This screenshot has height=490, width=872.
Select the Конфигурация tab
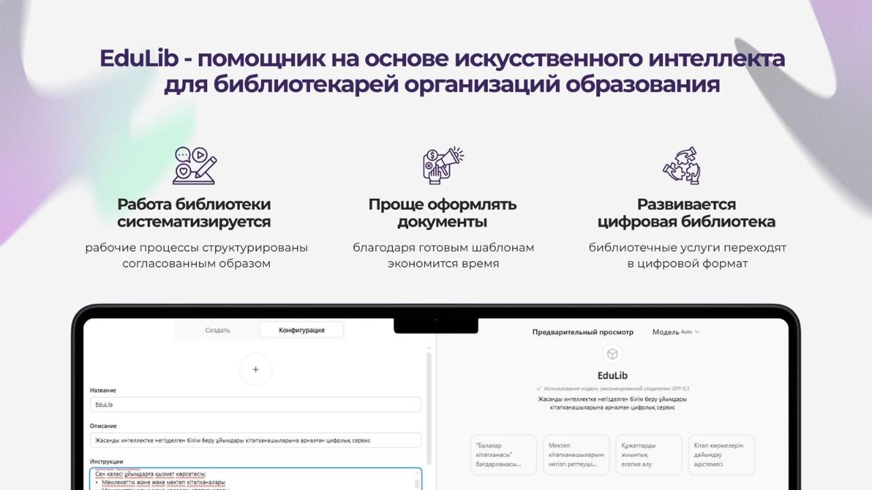pos(301,330)
